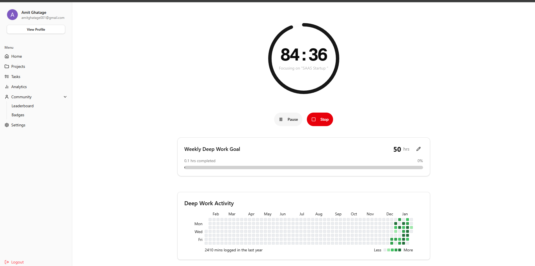
Task: Expand the Menu section
Action: 9,47
